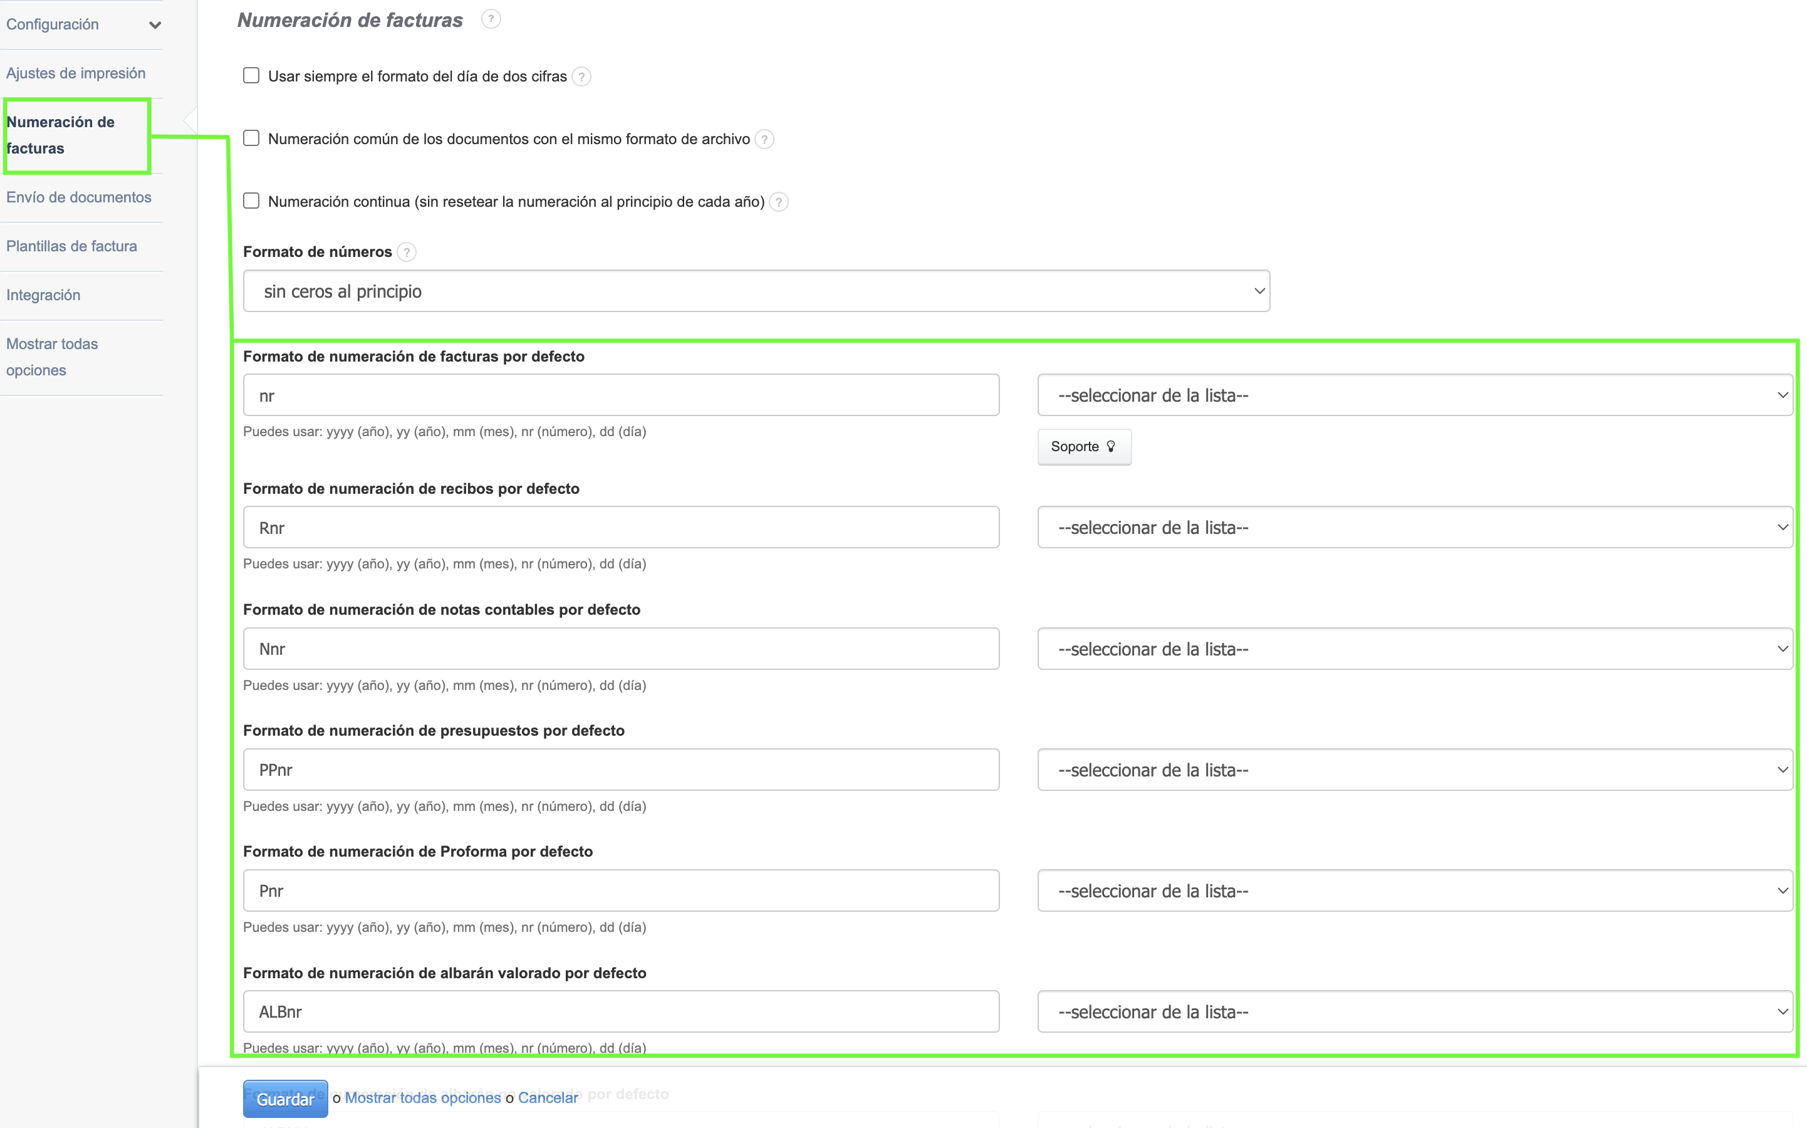Click help icon next to Numeración de facturas heading
Viewport: 1807px width, 1128px height.
(x=490, y=19)
